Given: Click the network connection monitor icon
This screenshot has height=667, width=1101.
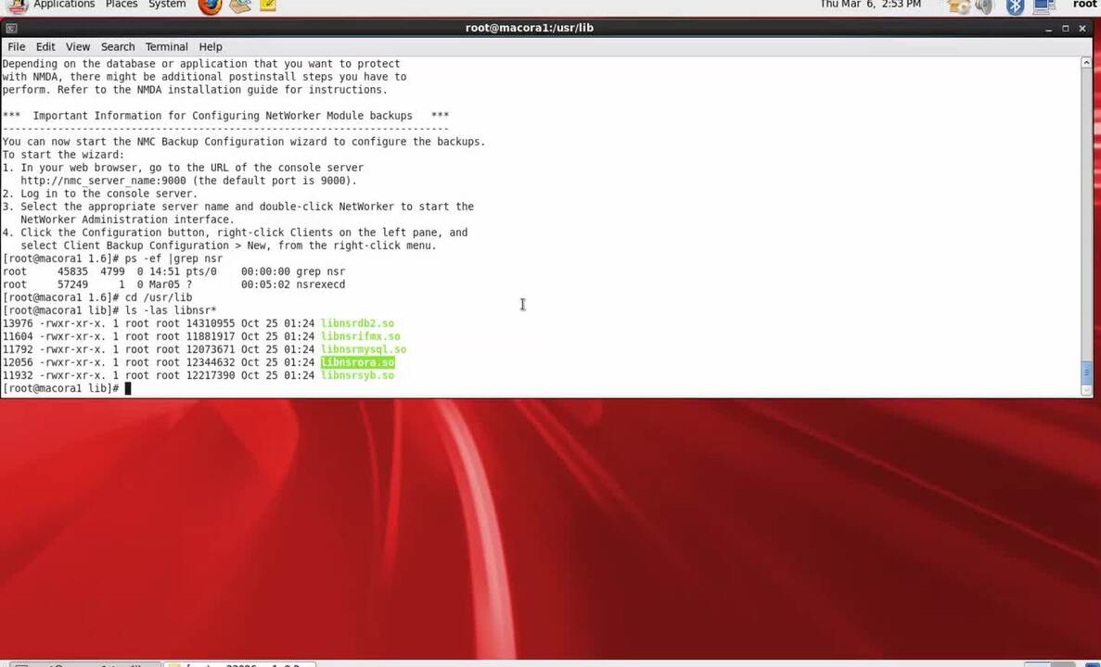Looking at the screenshot, I should click(1044, 6).
